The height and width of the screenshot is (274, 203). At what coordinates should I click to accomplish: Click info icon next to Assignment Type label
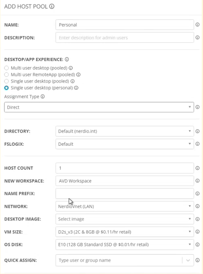point(42,96)
